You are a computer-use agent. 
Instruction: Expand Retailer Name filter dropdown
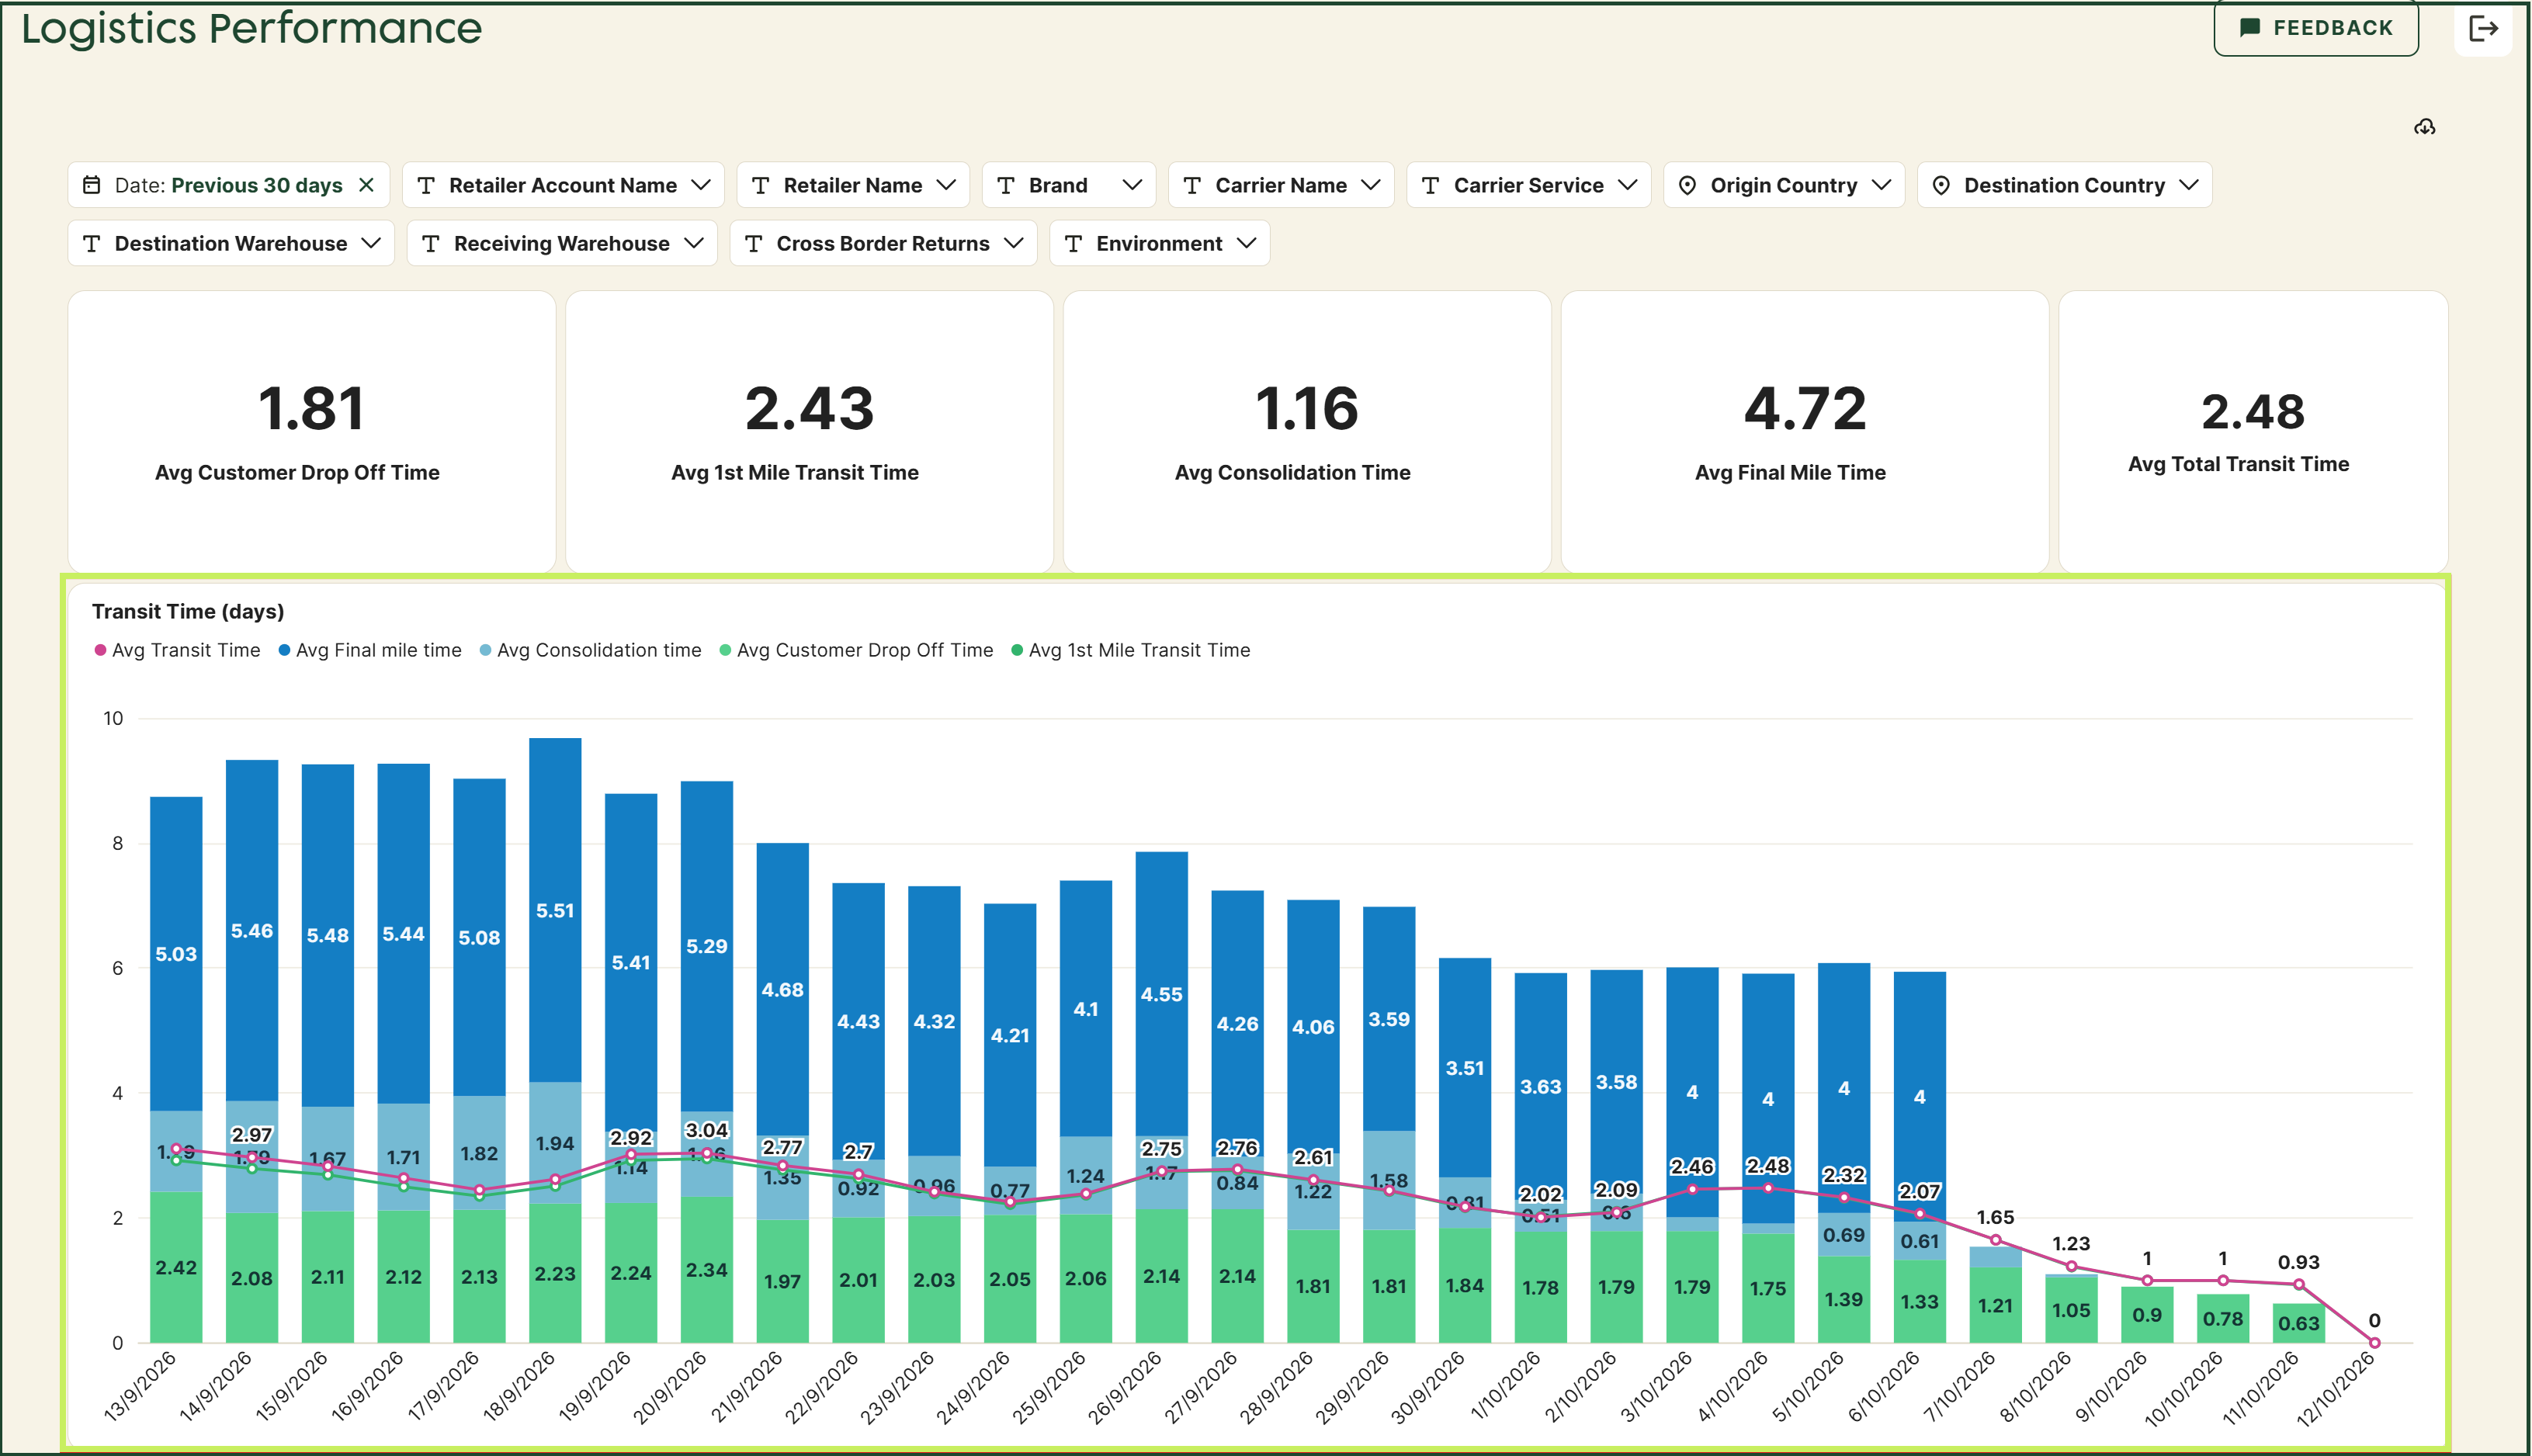(x=853, y=185)
